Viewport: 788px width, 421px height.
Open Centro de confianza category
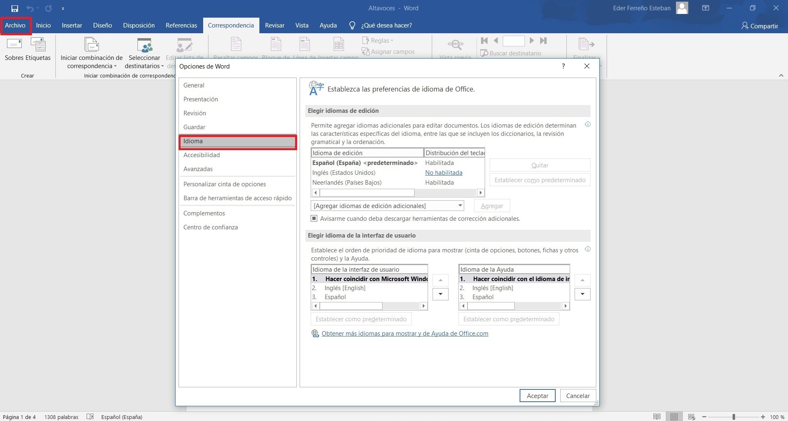[x=211, y=227]
